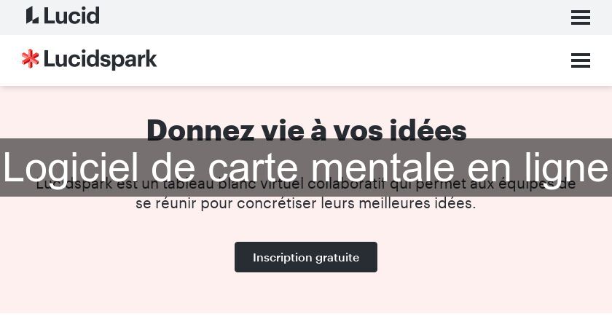Click the "Donnez vie à vos idées" heading
612x335 pixels.
coord(306,130)
